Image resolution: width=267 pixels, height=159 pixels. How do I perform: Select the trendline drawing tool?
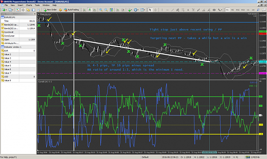[173, 10]
